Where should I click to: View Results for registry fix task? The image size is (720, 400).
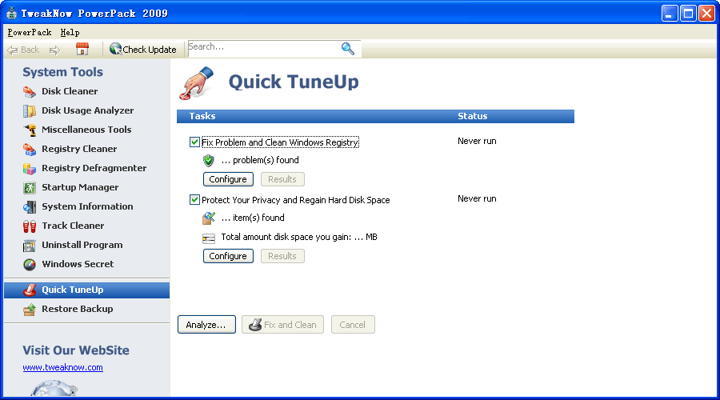282,179
